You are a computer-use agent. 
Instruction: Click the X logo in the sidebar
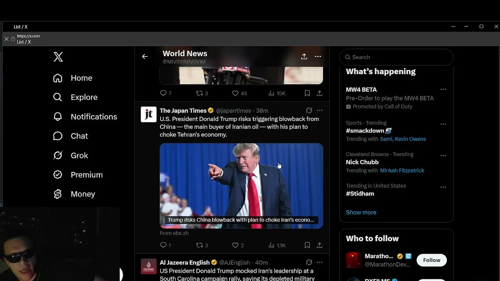[x=58, y=57]
